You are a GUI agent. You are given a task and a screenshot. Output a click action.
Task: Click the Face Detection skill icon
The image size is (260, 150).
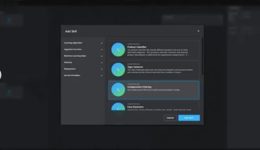point(118,106)
